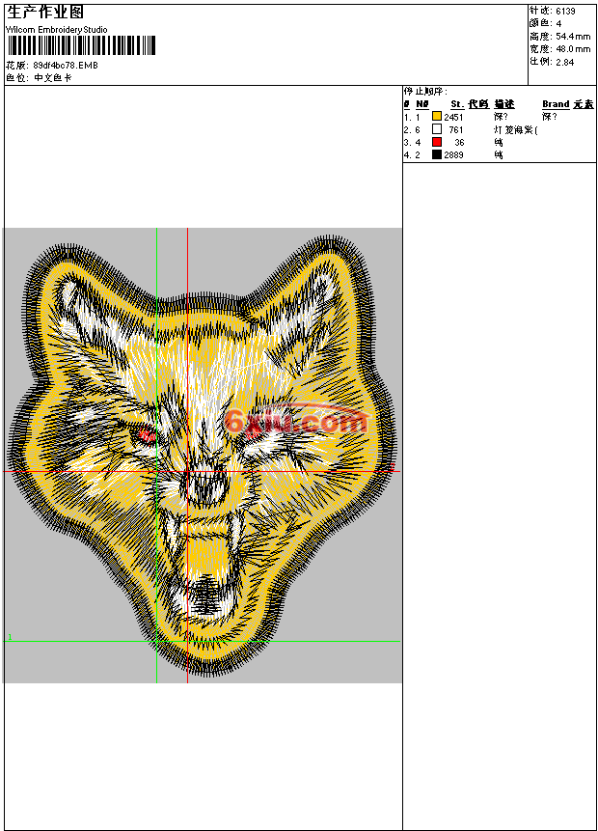Select the stitch count 761
The height and width of the screenshot is (831, 598).
tap(456, 130)
